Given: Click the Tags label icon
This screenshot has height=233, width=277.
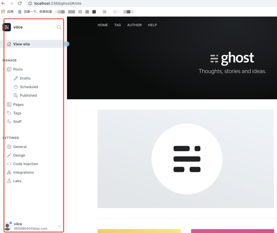Looking at the screenshot, I should [x=9, y=113].
